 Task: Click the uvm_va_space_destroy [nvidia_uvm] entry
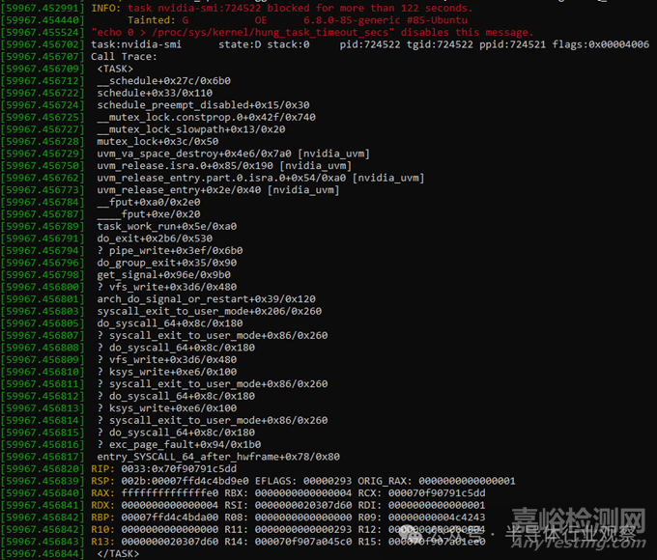tap(233, 154)
